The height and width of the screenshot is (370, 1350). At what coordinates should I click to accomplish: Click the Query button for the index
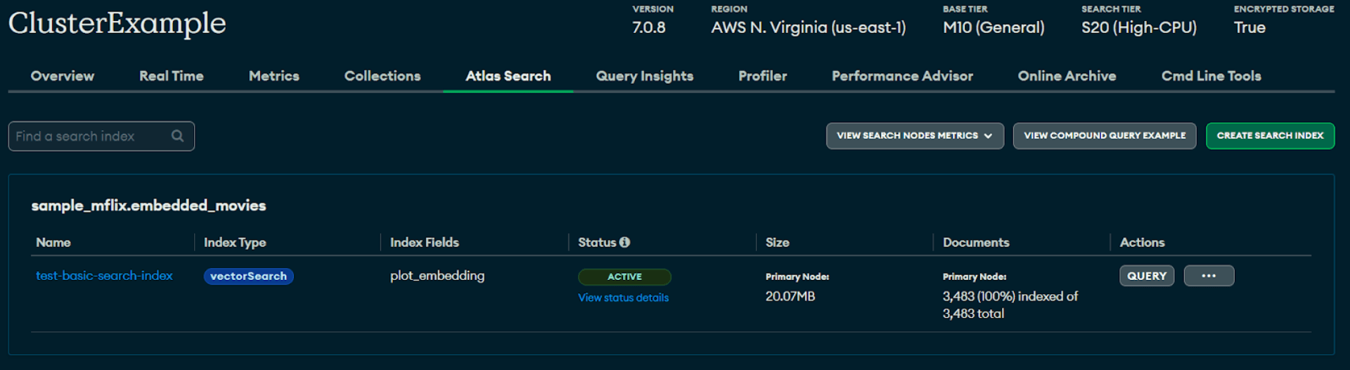pos(1147,276)
